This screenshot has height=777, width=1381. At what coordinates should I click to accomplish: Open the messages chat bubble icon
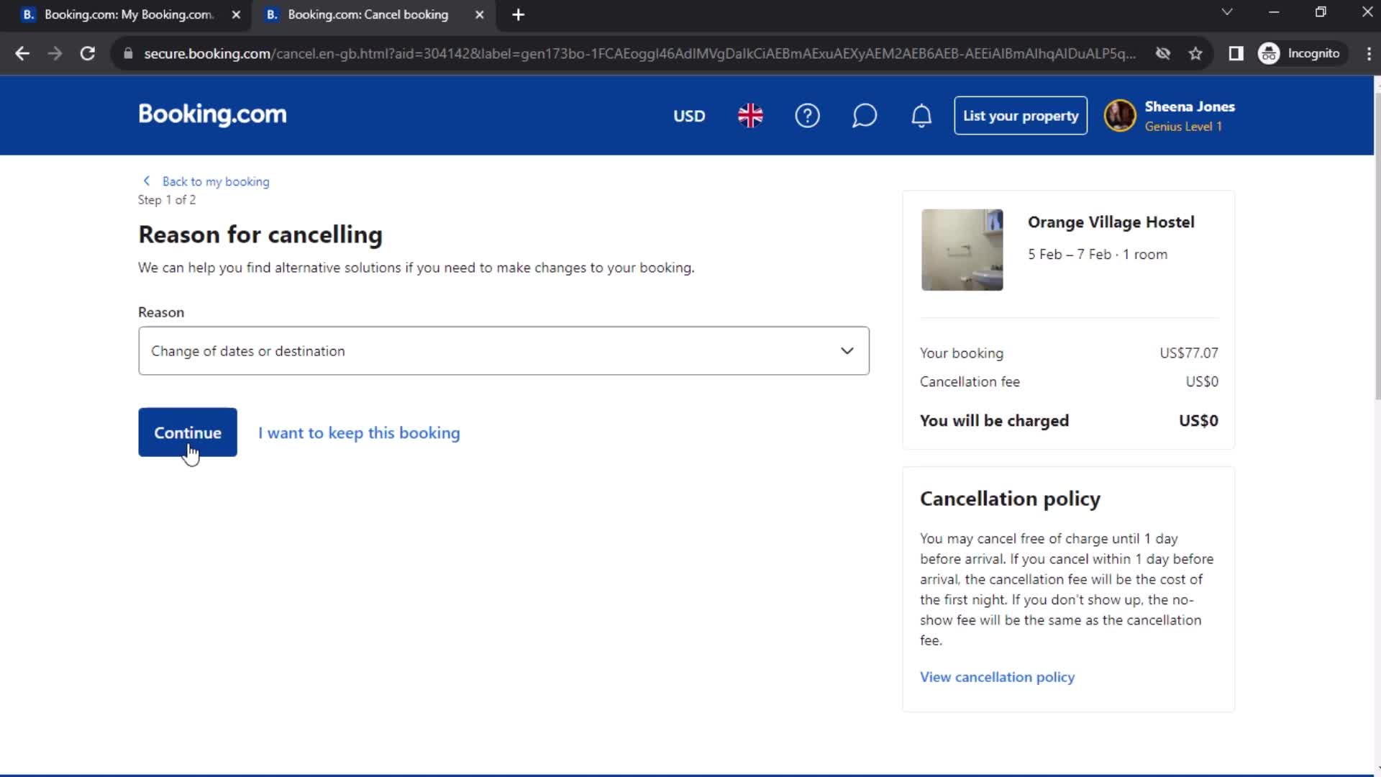[x=864, y=115]
